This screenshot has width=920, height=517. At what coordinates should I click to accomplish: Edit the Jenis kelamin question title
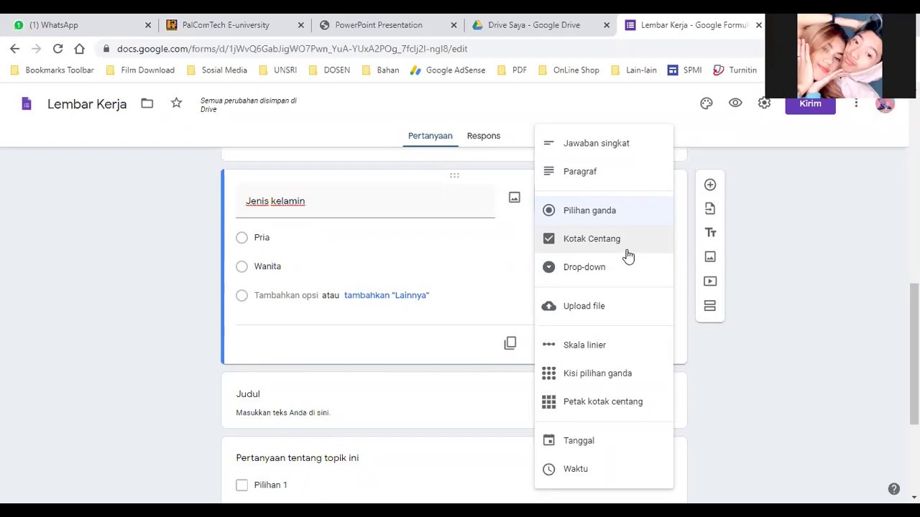(365, 201)
